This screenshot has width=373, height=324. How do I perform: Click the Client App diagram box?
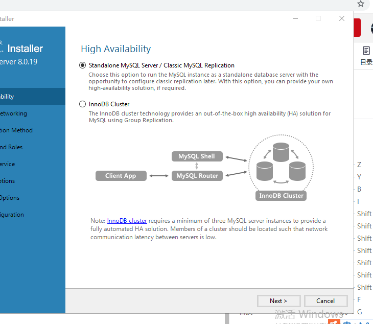pos(121,176)
